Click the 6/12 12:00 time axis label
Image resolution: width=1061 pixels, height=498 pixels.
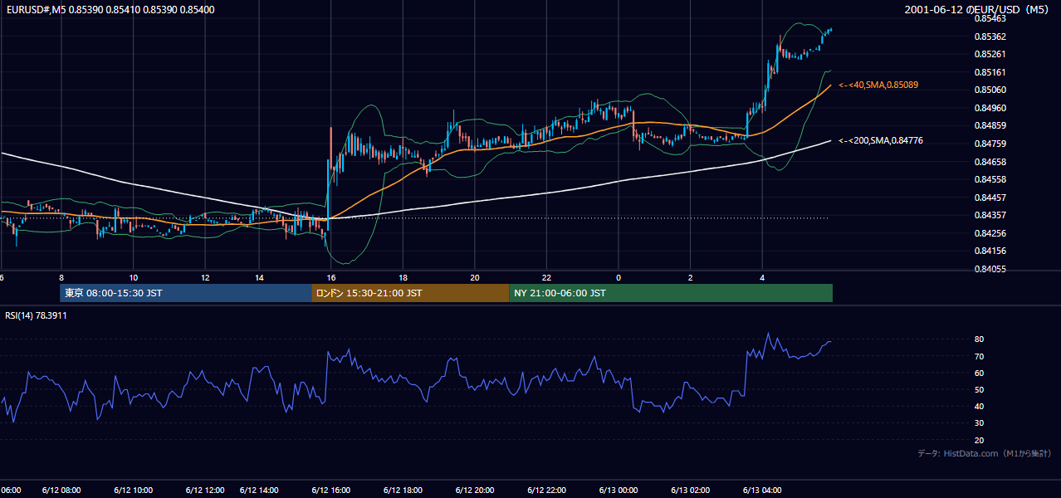click(205, 490)
